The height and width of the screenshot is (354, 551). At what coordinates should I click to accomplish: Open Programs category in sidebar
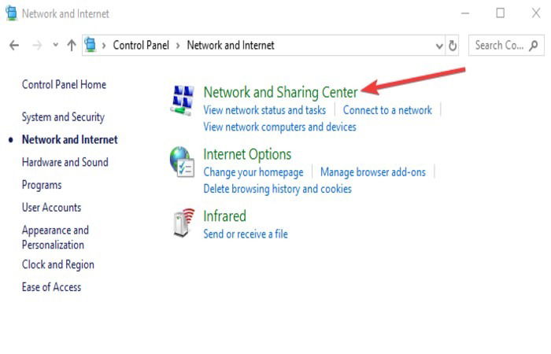(42, 185)
